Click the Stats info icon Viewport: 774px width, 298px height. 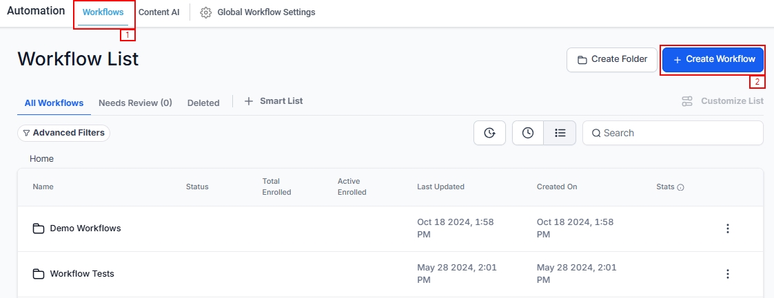pyautogui.click(x=681, y=187)
